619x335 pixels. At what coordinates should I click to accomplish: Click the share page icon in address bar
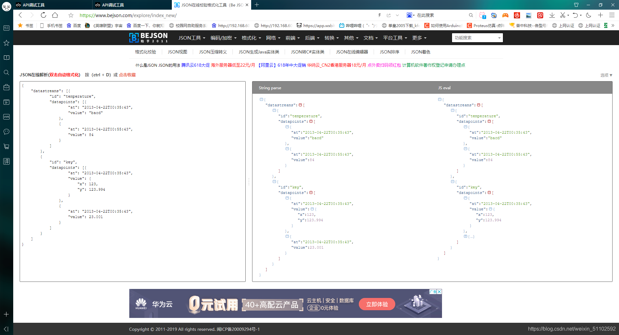point(388,15)
